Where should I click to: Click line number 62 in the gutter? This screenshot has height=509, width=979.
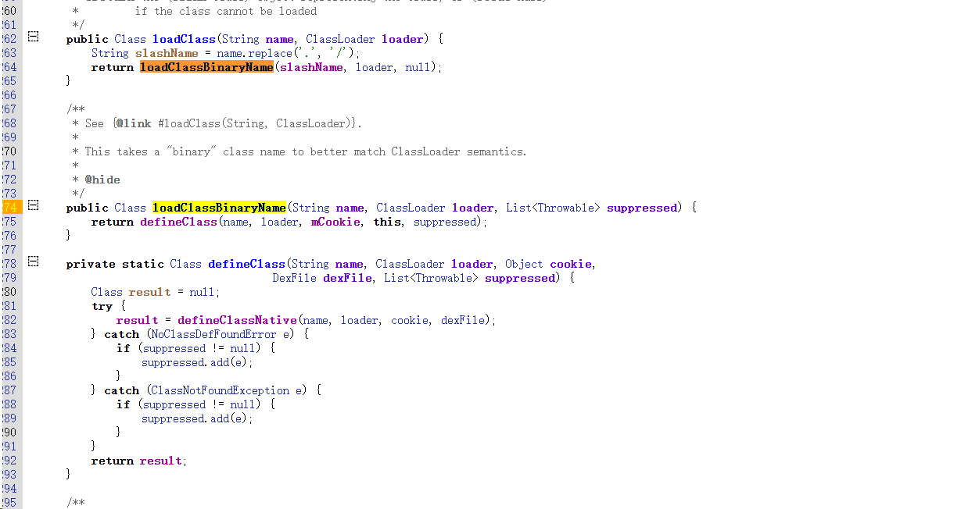9,39
